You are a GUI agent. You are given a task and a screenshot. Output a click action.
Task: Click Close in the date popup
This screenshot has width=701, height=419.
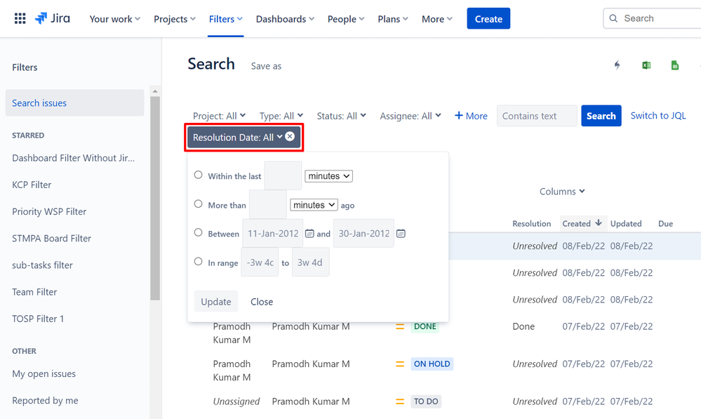[x=262, y=302]
